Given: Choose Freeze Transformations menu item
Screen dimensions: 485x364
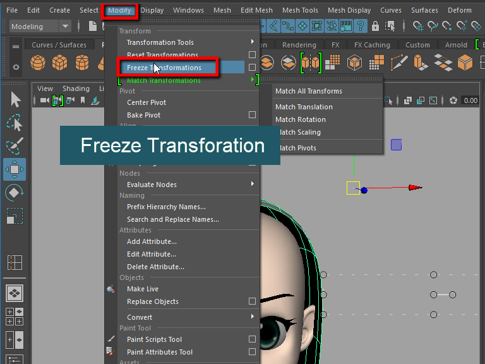Looking at the screenshot, I should click(164, 68).
